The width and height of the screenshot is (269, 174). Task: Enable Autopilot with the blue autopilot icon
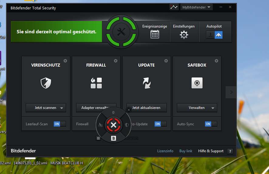(x=219, y=35)
